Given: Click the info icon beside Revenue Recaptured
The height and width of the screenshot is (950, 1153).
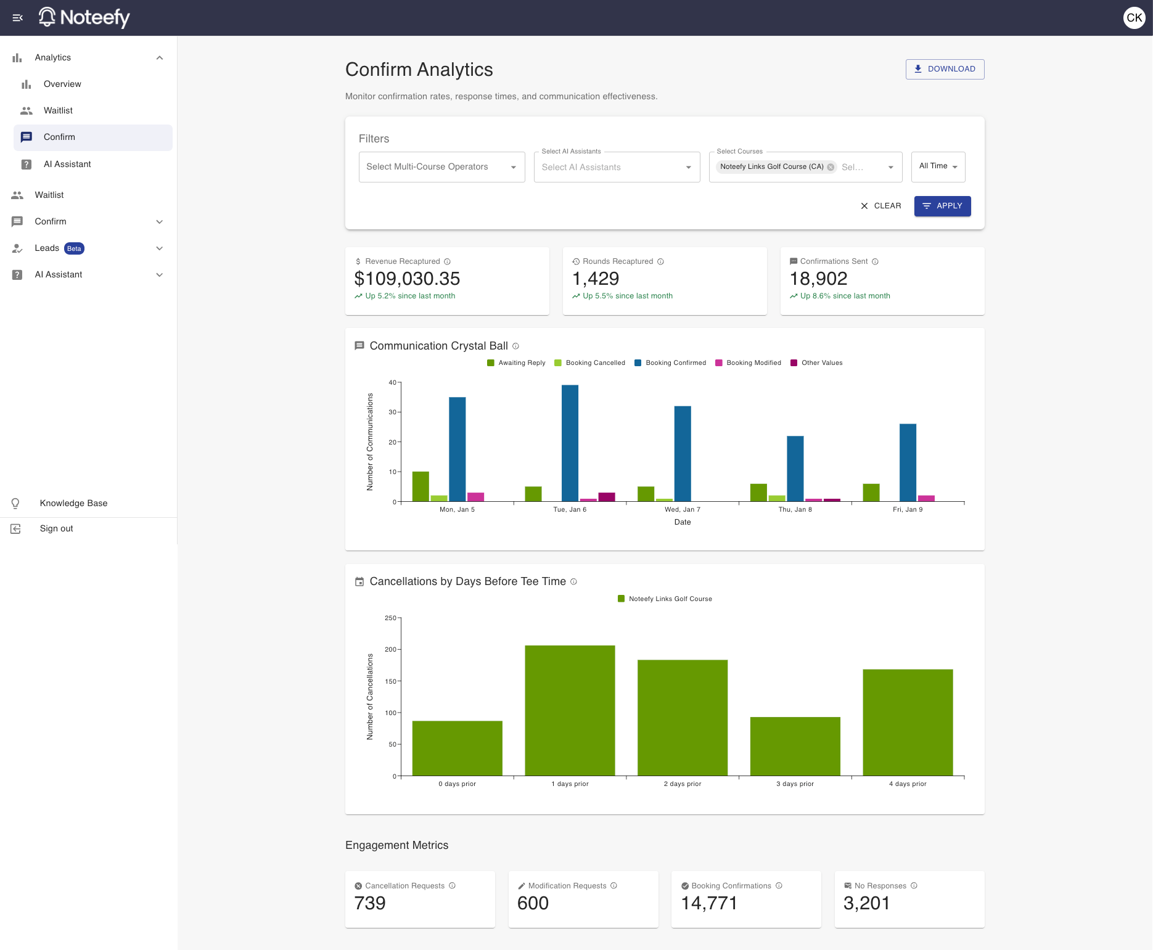Looking at the screenshot, I should (x=448, y=261).
